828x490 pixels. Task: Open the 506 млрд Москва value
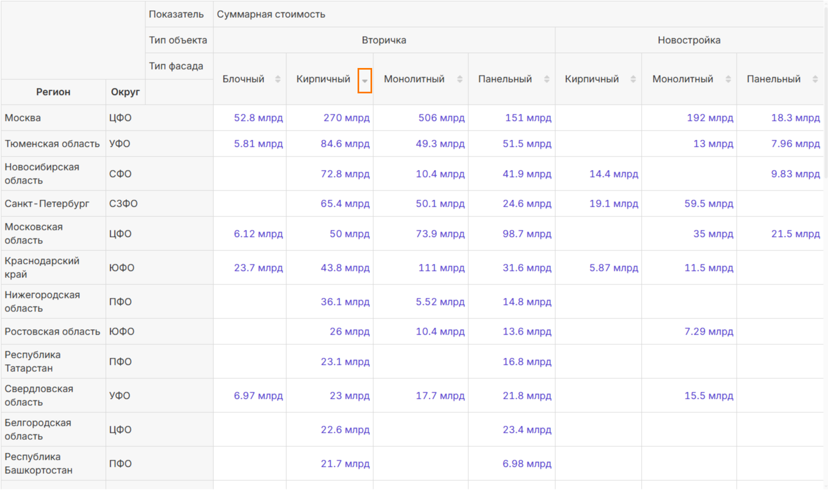[441, 118]
